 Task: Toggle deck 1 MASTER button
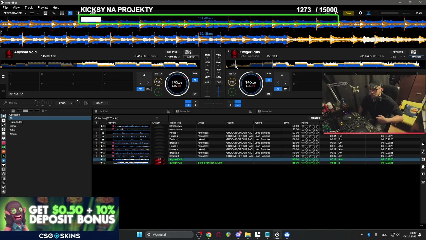click(x=191, y=57)
